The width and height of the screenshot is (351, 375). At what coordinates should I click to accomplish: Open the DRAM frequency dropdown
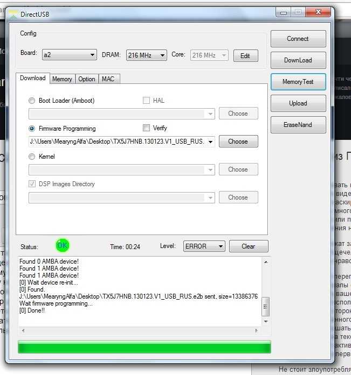click(147, 55)
